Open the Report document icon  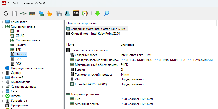point(15,13)
